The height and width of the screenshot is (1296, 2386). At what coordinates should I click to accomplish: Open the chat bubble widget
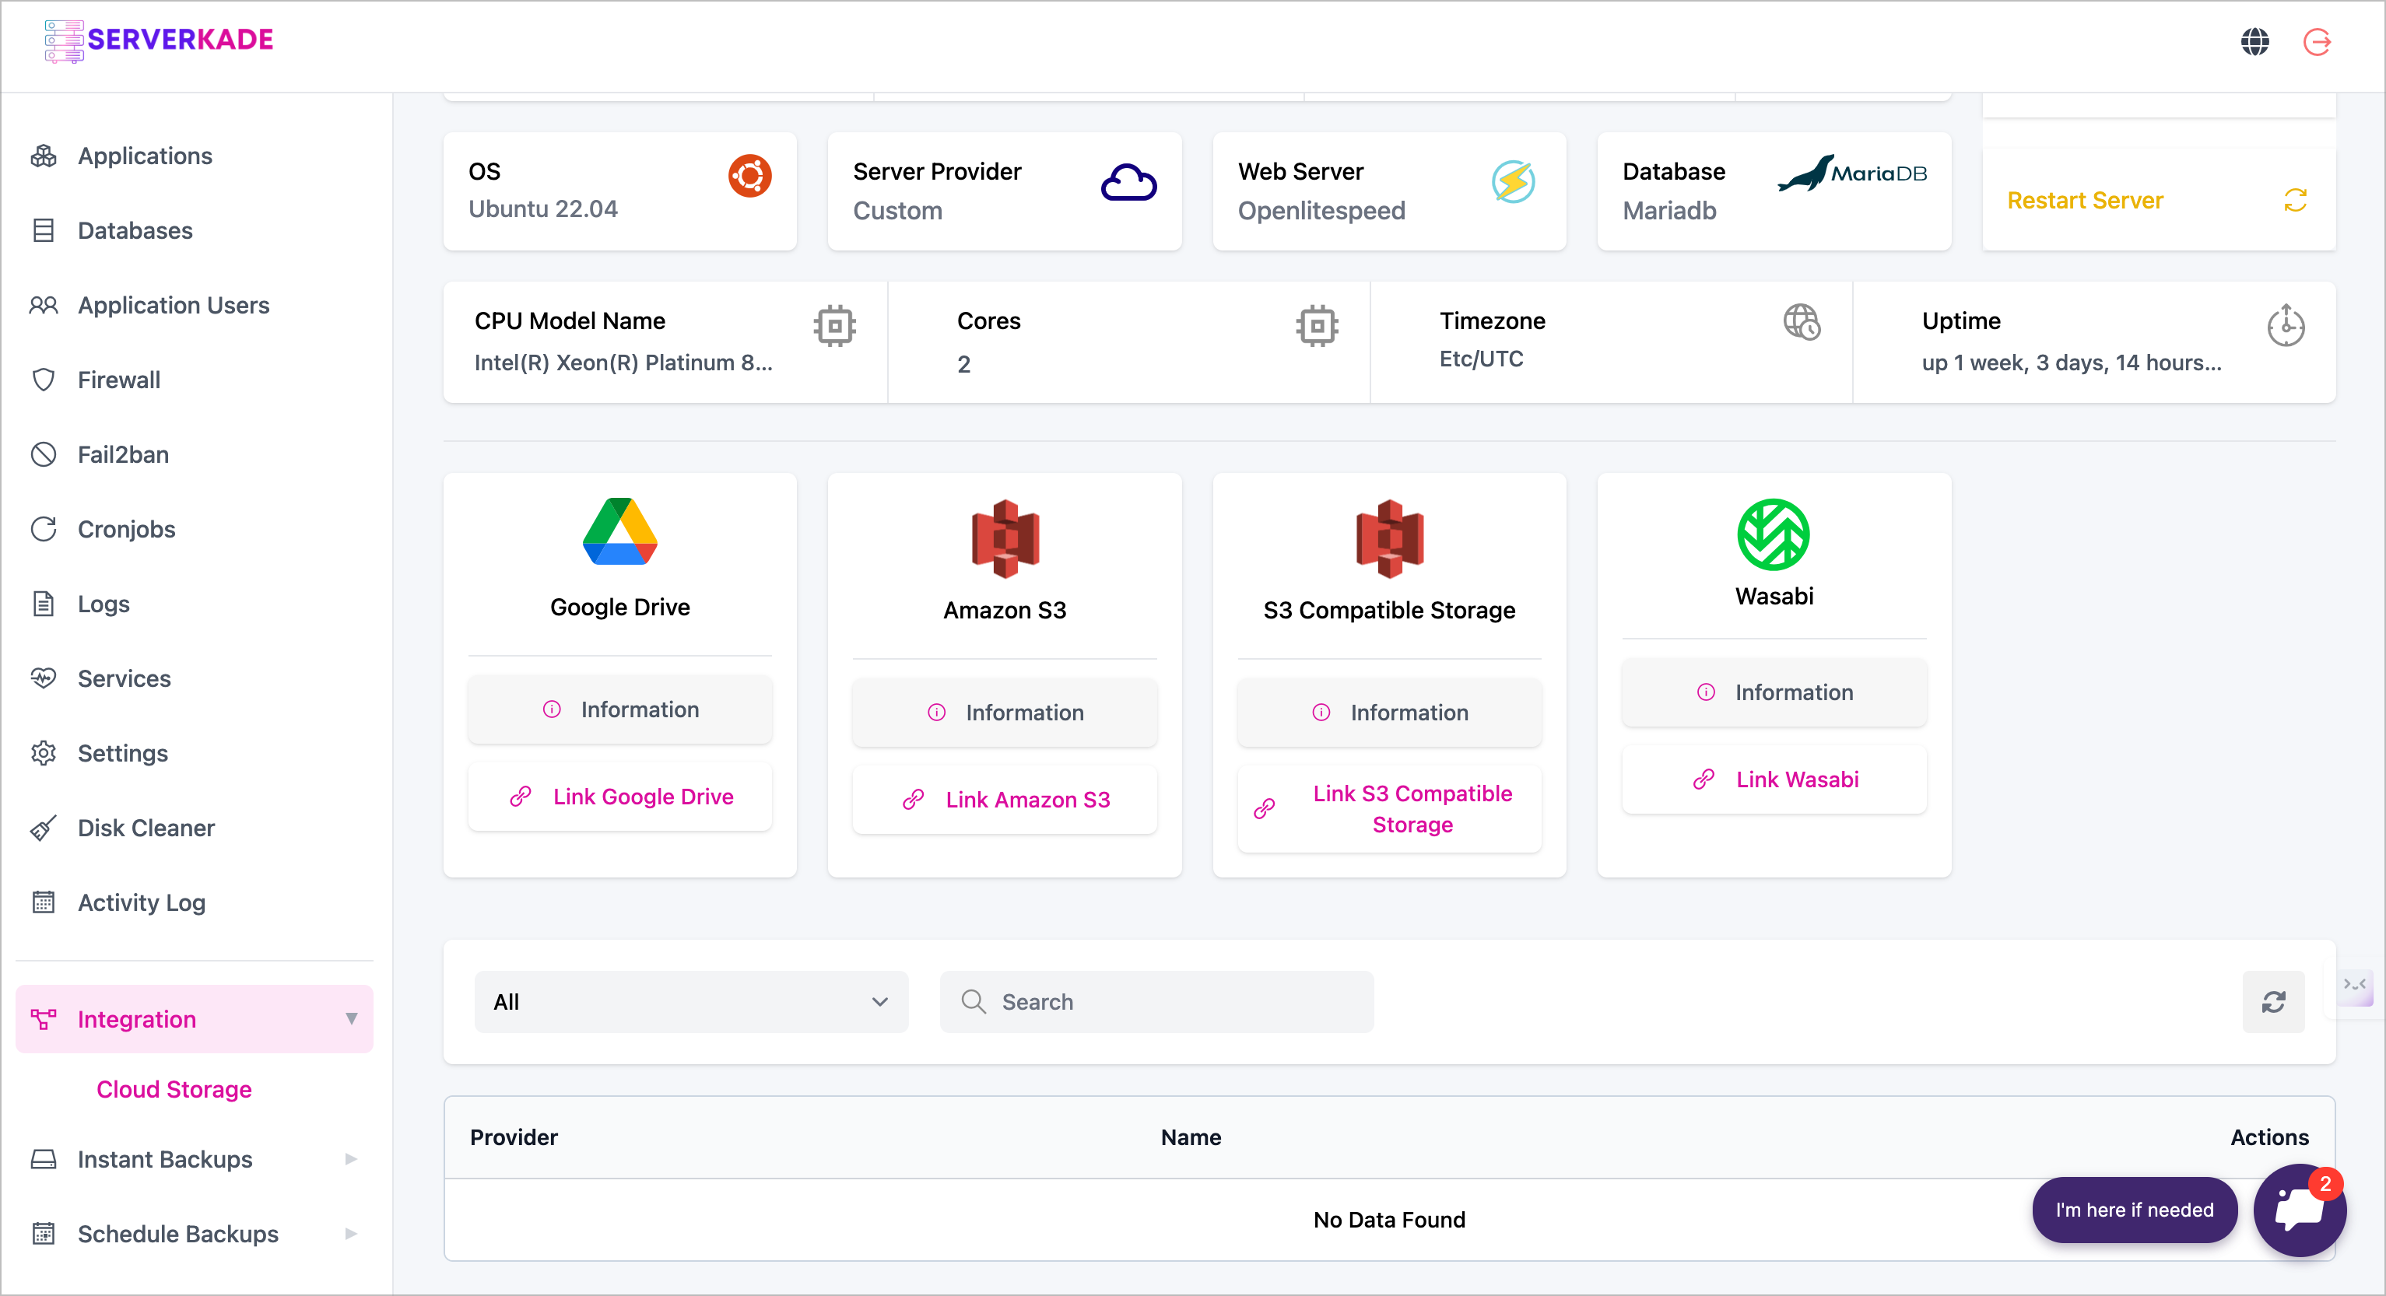(x=2299, y=1210)
